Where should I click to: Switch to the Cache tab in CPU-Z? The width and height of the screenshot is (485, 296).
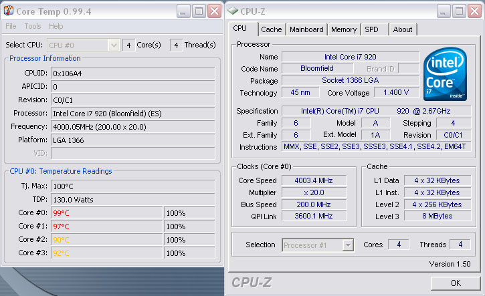272,29
